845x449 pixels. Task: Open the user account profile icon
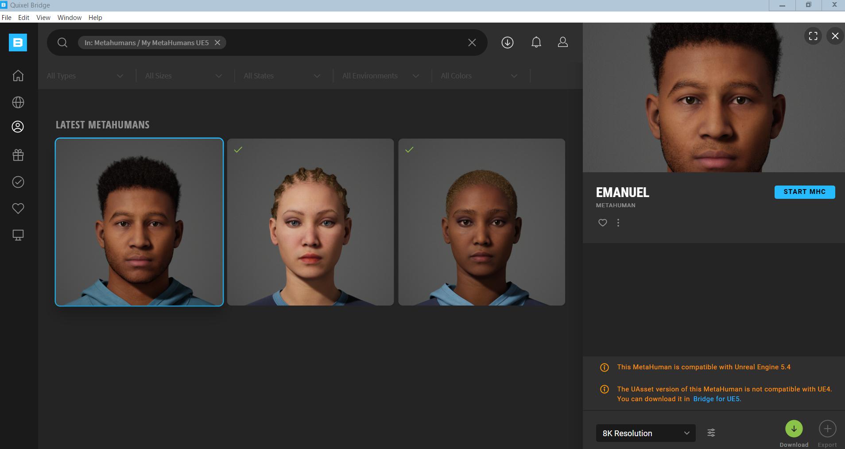(563, 43)
